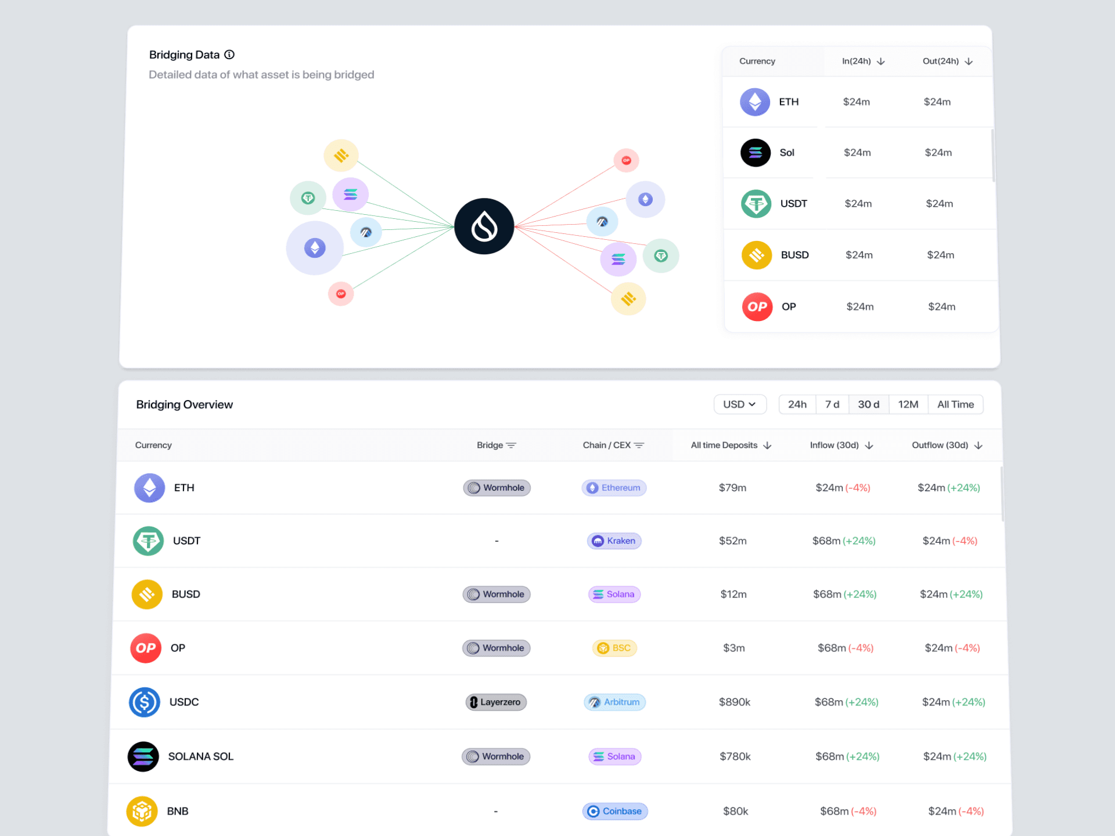Click the USDC coin icon in overview

coord(144,702)
